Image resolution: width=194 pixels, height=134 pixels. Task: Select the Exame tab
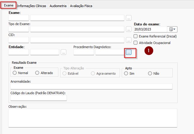click(x=8, y=6)
